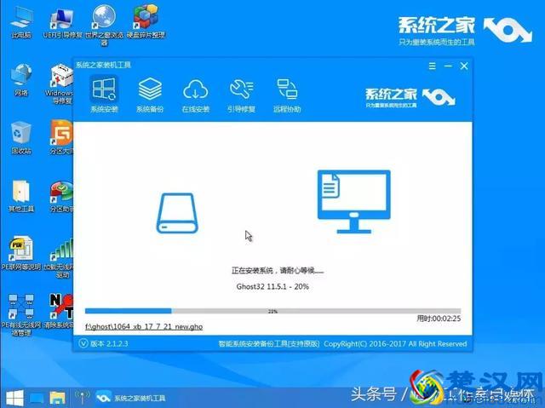
Task: Click the ghost file path f:\ghost\1064_xb_17_7_21_new.gho
Action: [x=144, y=327]
